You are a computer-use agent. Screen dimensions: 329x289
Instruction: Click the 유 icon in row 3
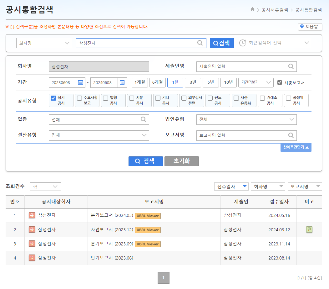32,244
